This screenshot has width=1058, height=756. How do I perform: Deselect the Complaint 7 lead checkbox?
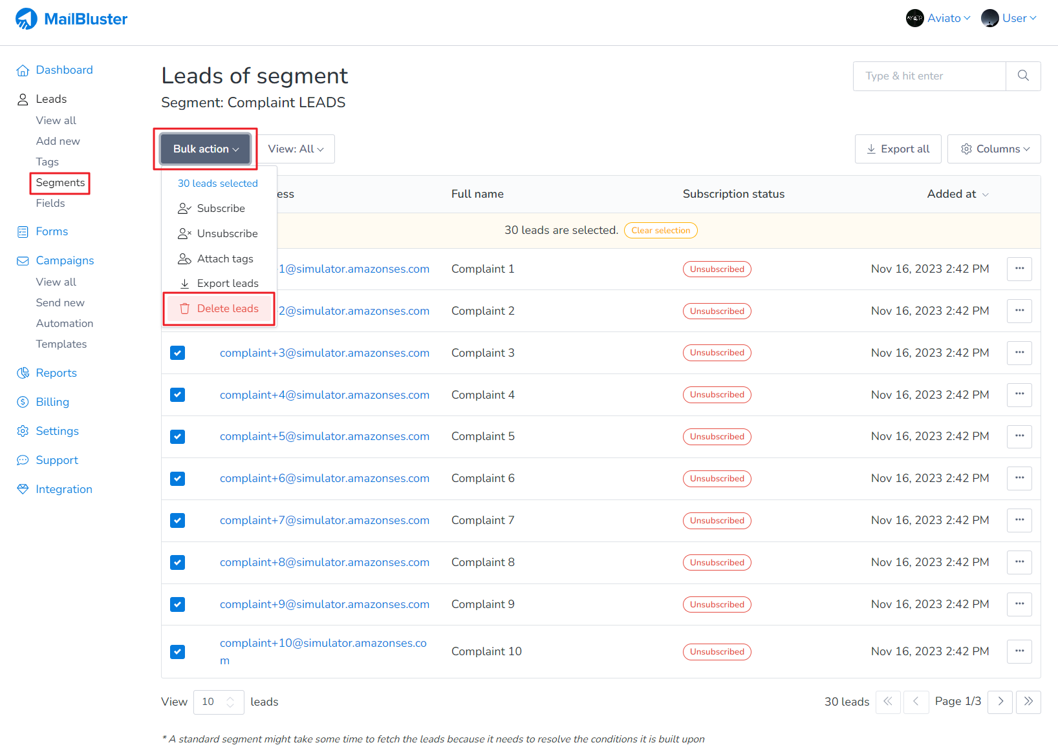coord(177,520)
